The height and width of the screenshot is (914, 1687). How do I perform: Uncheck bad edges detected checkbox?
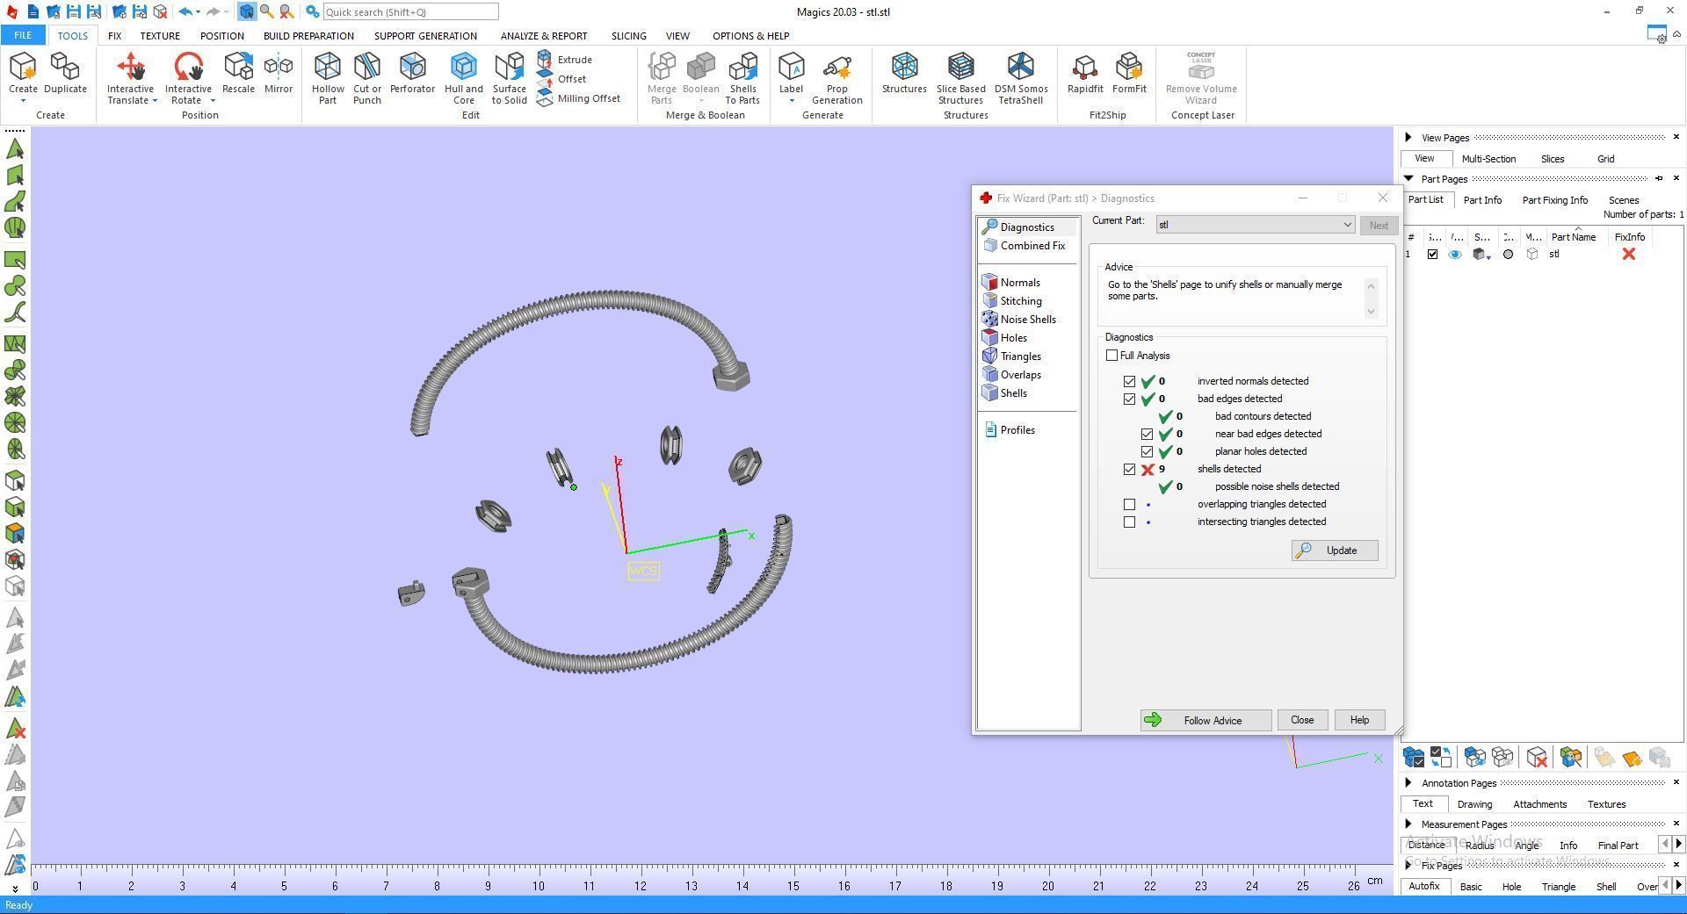[1130, 399]
